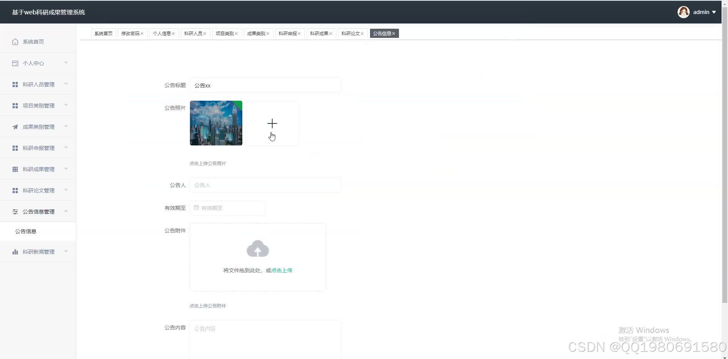This screenshot has width=728, height=359.
Task: Click the home icon beside 系统首页
Action: point(15,42)
